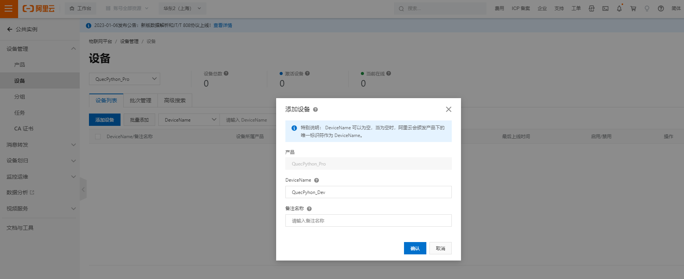Open the 工单 menu
This screenshot has height=279, width=684.
(576, 8)
